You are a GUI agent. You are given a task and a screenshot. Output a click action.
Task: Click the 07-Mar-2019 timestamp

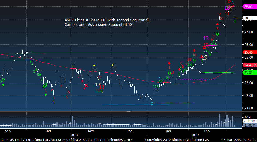[239, 140]
